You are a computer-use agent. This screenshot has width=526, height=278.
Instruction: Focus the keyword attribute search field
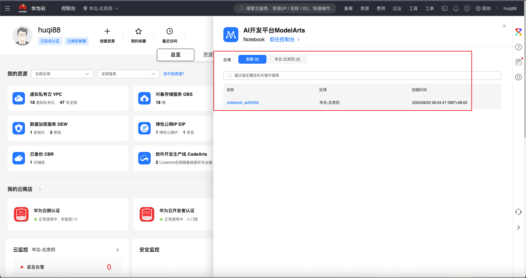(x=362, y=76)
